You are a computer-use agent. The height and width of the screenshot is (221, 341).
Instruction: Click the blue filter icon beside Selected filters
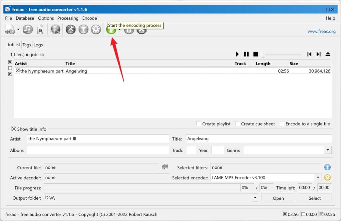327,167
